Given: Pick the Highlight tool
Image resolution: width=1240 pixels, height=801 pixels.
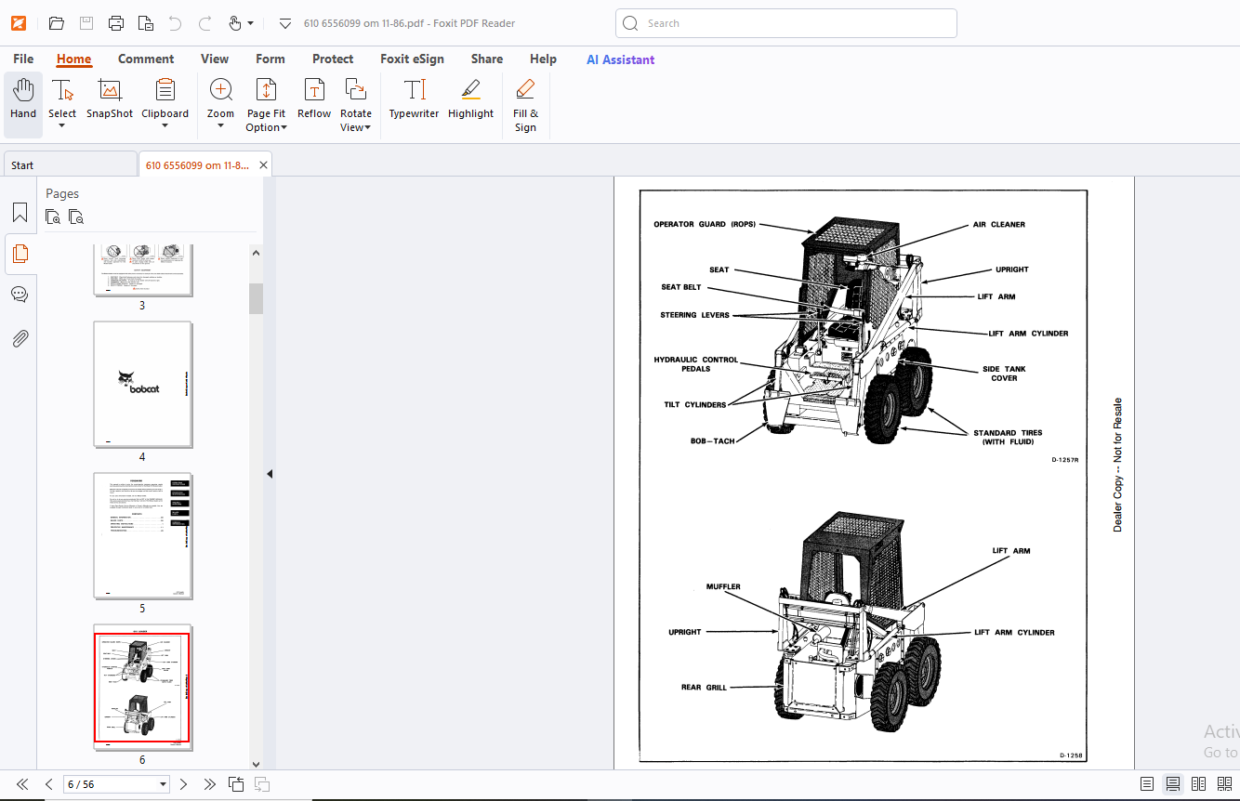Looking at the screenshot, I should point(470,100).
